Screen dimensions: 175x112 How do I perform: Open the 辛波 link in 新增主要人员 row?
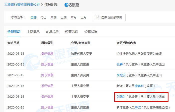[138, 107]
